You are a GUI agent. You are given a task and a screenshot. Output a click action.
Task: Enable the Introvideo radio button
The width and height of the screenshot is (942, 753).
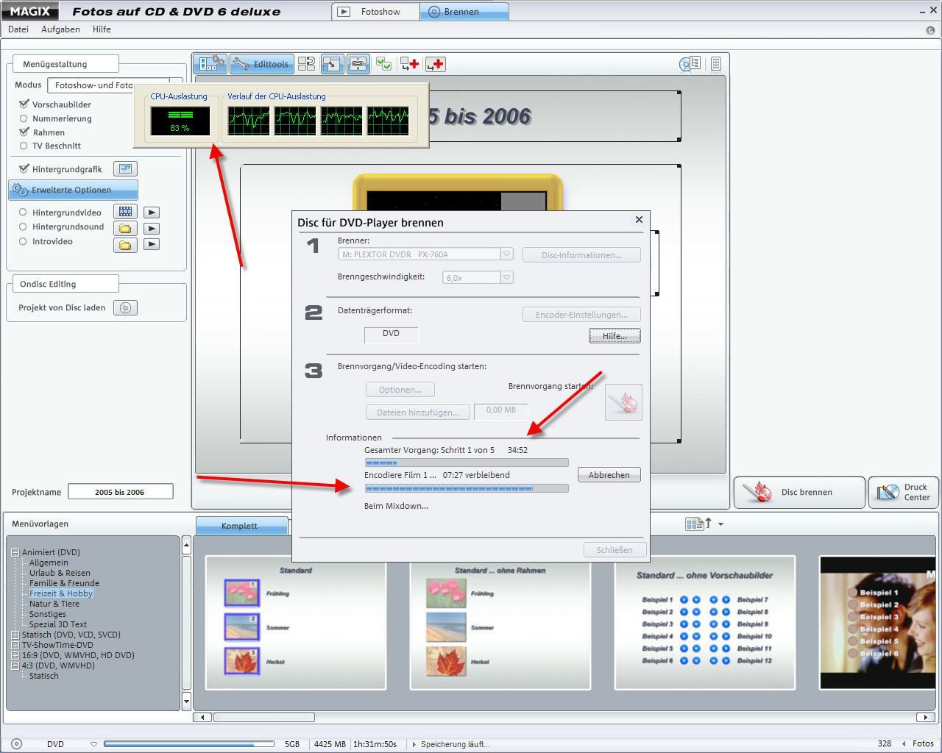23,241
